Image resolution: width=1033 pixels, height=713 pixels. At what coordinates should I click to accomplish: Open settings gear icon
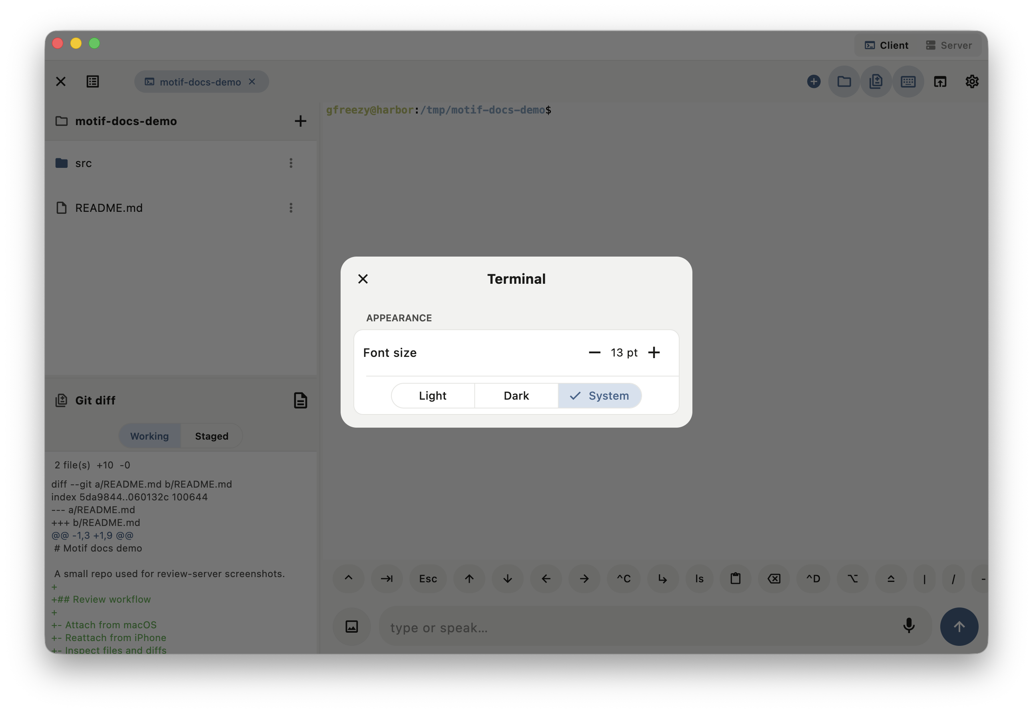[972, 81]
